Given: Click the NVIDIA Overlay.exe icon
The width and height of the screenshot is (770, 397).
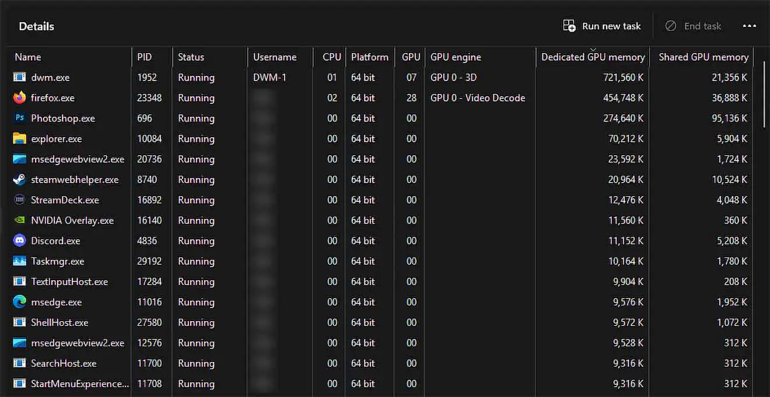Looking at the screenshot, I should [x=20, y=220].
